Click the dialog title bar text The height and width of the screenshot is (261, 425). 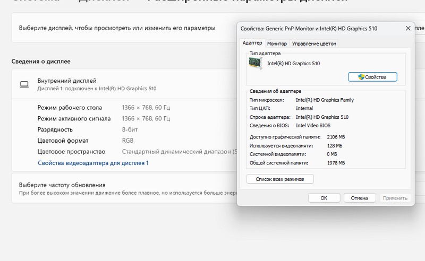[309, 28]
